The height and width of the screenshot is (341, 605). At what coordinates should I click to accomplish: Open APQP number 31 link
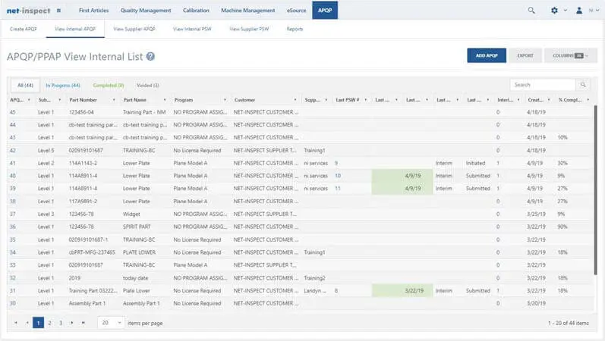click(13, 291)
